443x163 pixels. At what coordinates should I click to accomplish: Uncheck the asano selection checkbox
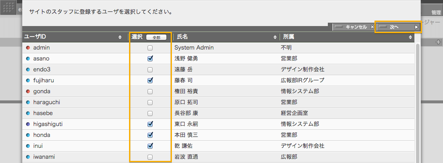[150, 59]
